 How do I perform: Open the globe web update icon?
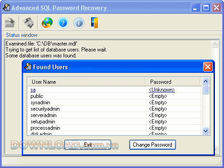point(47,23)
